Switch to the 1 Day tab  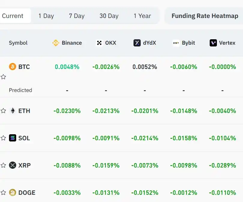point(46,16)
